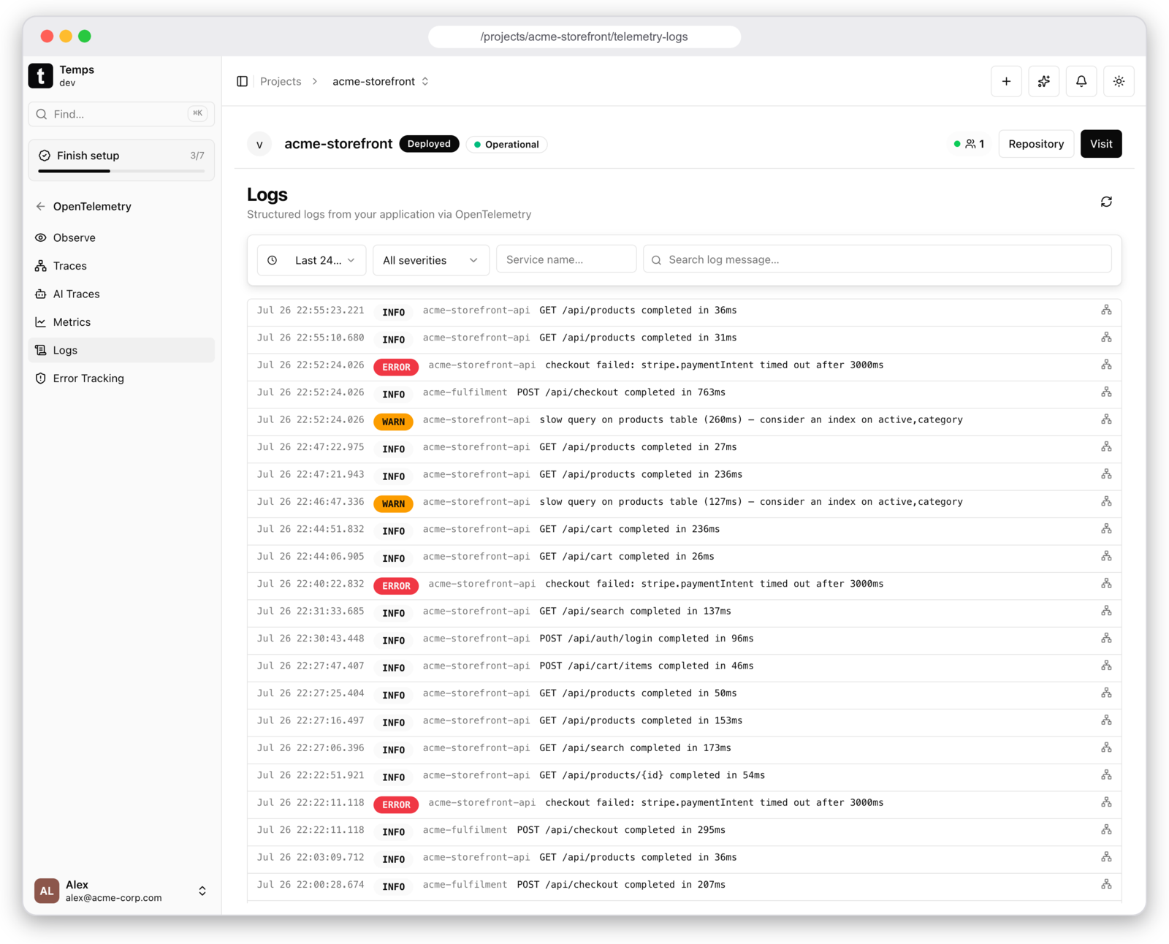Click the AL user avatar
1169x944 pixels.
tap(47, 891)
